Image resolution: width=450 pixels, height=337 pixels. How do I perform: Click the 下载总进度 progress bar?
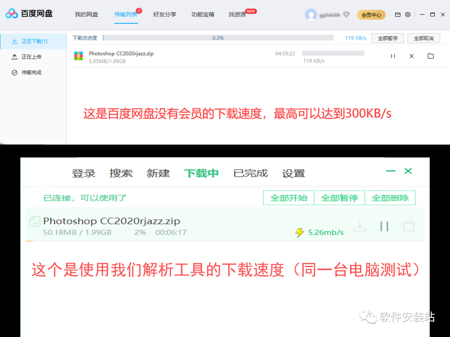pyautogui.click(x=218, y=38)
